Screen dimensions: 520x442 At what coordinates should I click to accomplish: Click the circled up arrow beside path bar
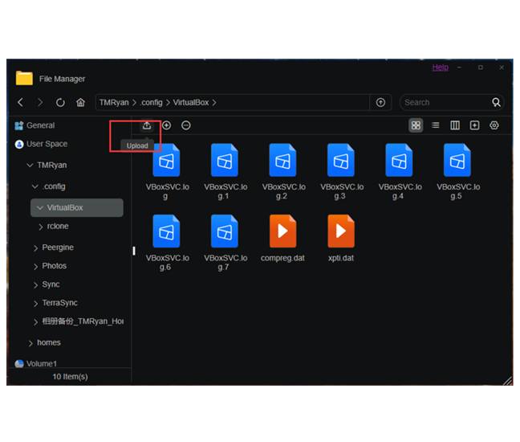[x=380, y=103]
